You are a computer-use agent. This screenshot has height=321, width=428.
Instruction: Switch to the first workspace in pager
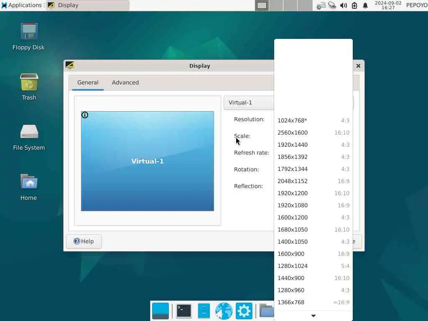tap(262, 5)
